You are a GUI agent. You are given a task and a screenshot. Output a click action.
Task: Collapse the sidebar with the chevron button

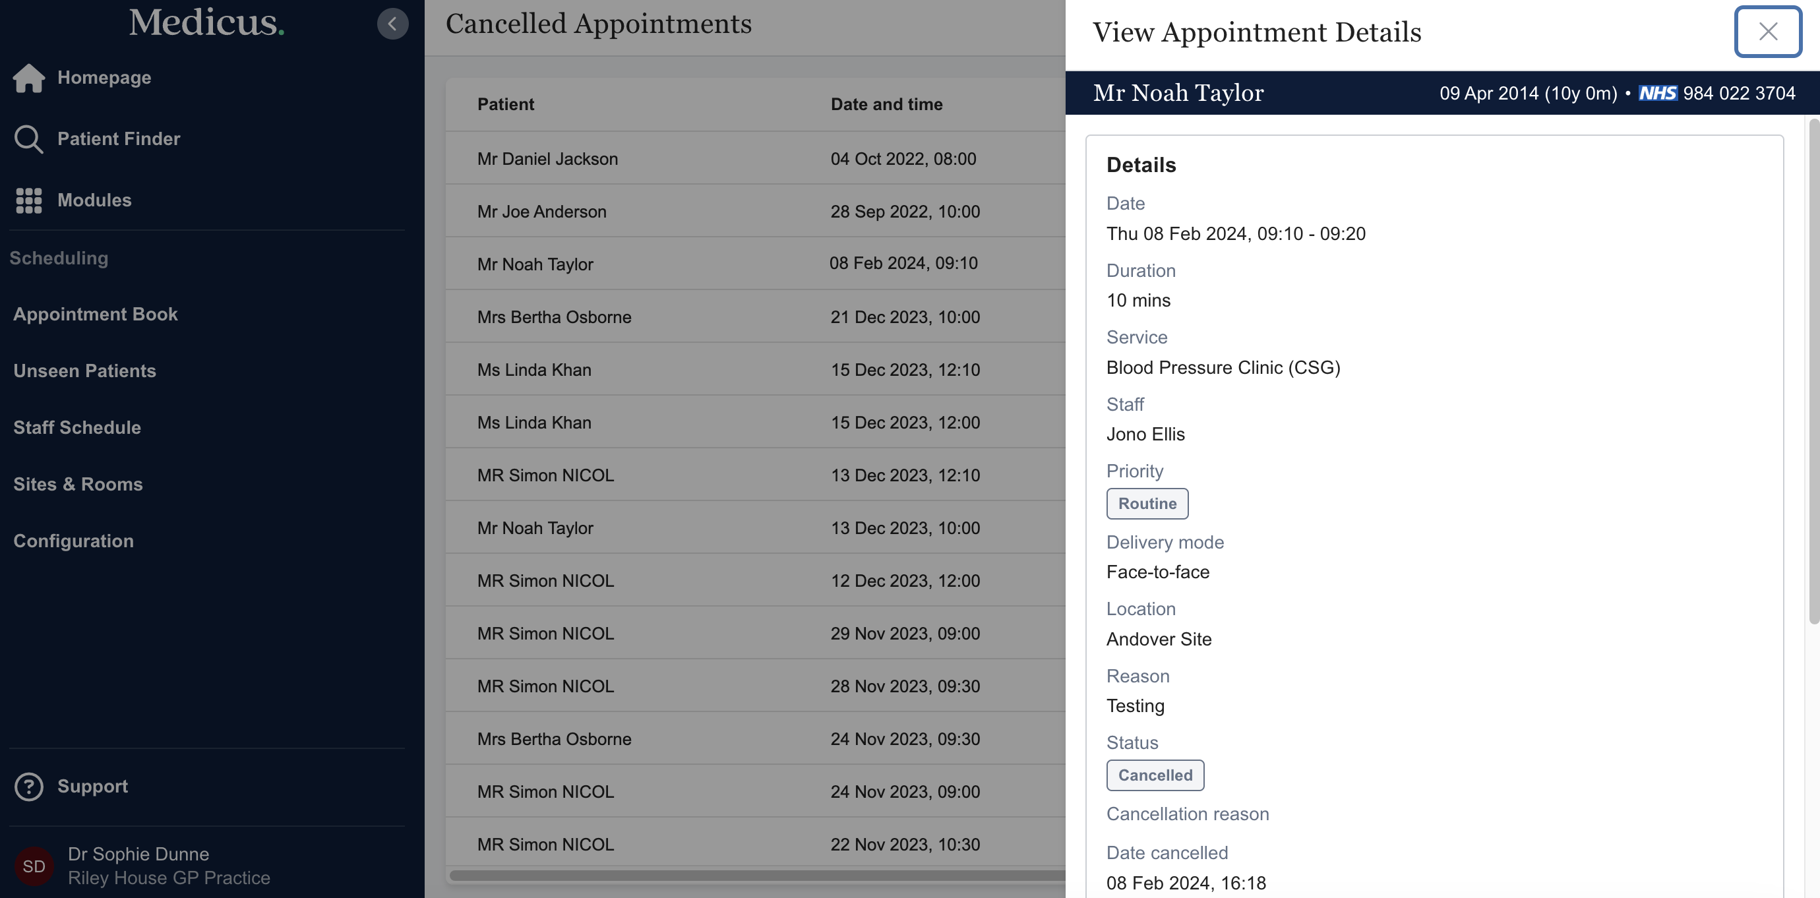392,24
